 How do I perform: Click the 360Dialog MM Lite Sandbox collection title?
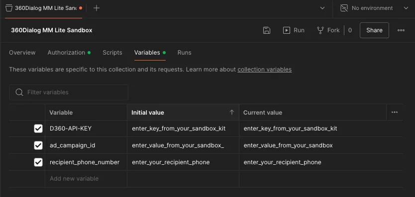[52, 30]
